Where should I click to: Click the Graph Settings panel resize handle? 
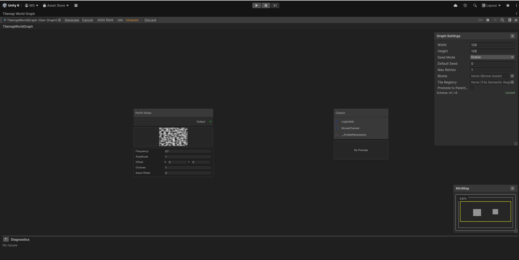(x=516, y=144)
